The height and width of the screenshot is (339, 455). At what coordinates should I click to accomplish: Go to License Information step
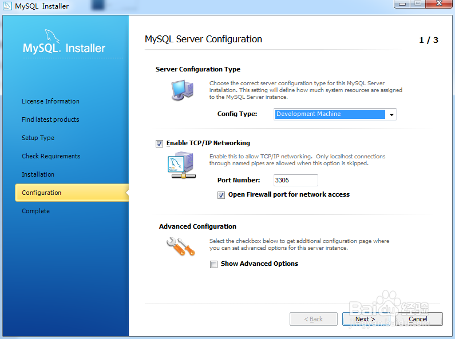click(x=50, y=101)
